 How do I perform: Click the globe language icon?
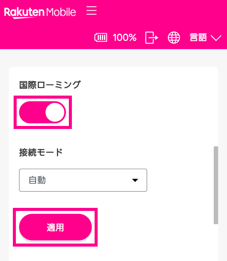tap(174, 38)
